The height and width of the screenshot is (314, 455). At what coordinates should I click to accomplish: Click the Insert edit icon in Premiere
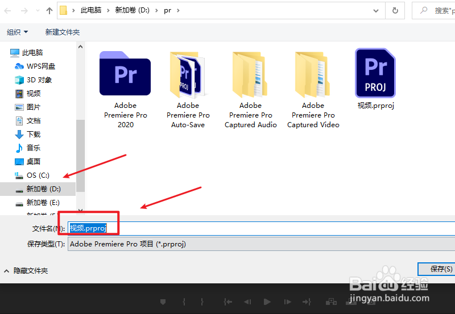[331, 302]
